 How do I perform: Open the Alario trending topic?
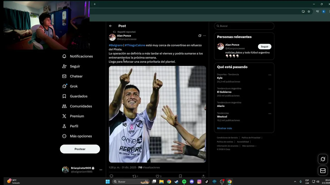(221, 106)
